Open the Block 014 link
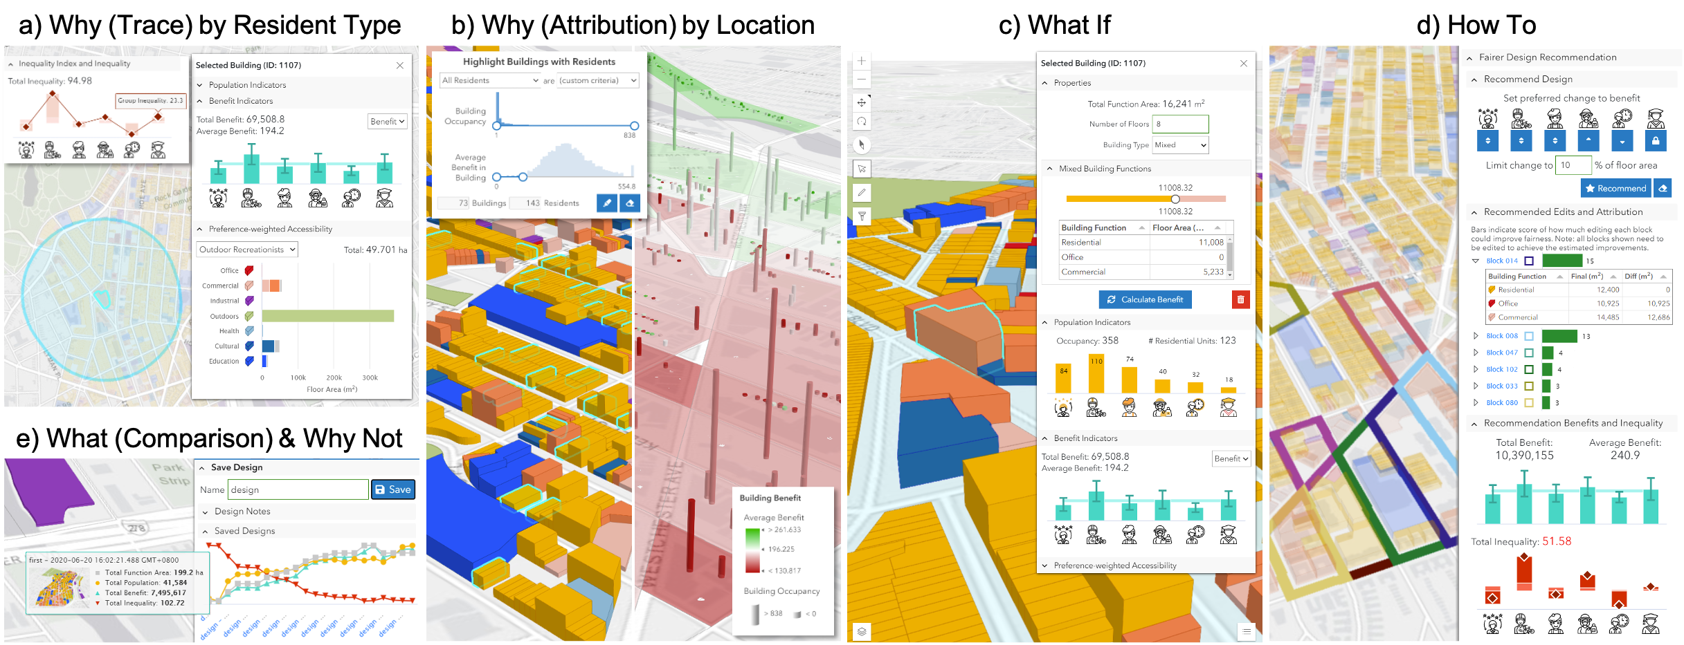Viewport: 1684px width, 645px height. click(1502, 261)
